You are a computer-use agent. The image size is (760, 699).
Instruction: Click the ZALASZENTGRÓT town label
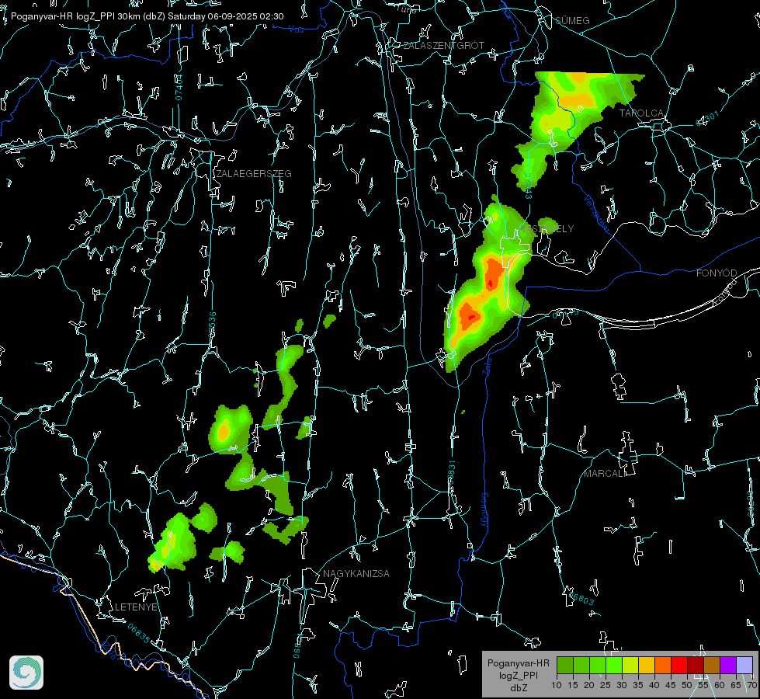443,46
